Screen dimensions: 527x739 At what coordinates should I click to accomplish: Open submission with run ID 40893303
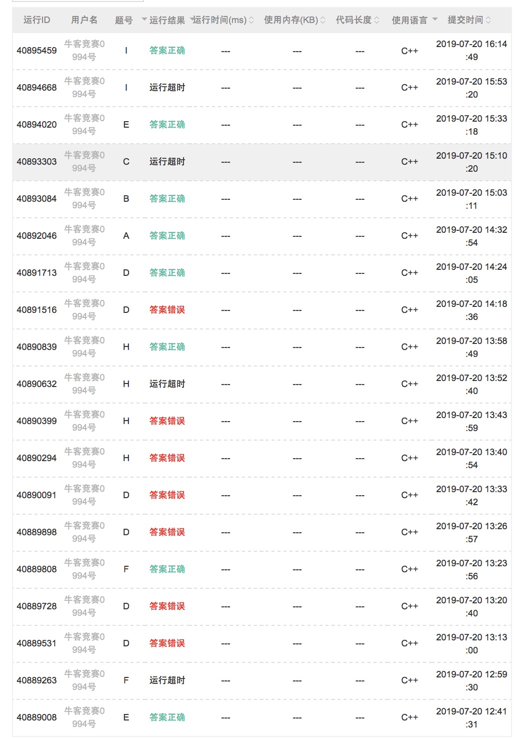point(36,162)
